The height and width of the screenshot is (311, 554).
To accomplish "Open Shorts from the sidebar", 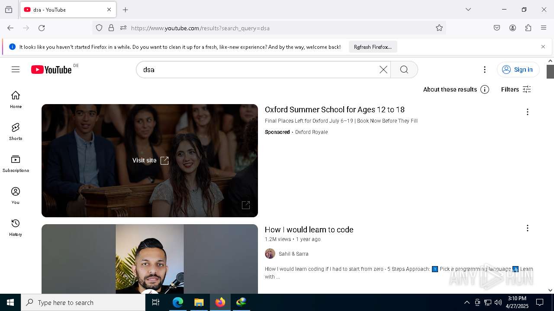I will coord(16,132).
